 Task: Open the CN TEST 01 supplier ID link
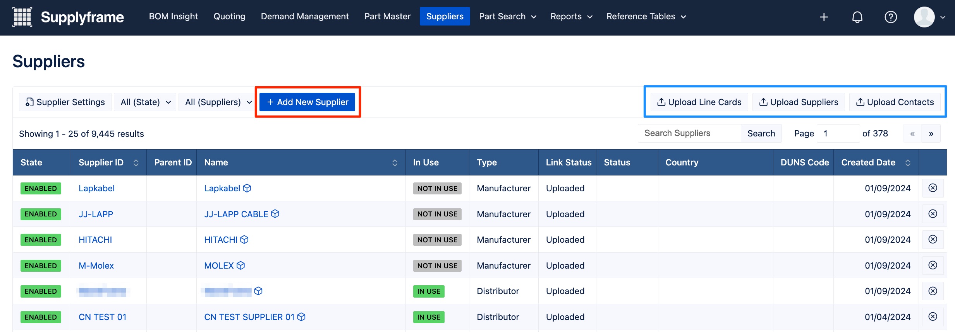[103, 317]
